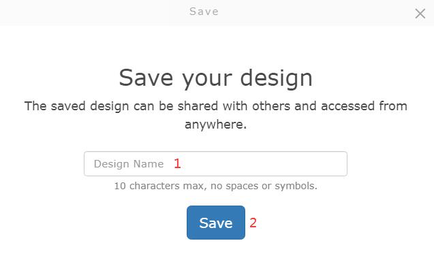Submit the design name using Save
The width and height of the screenshot is (434, 260).
click(x=216, y=223)
